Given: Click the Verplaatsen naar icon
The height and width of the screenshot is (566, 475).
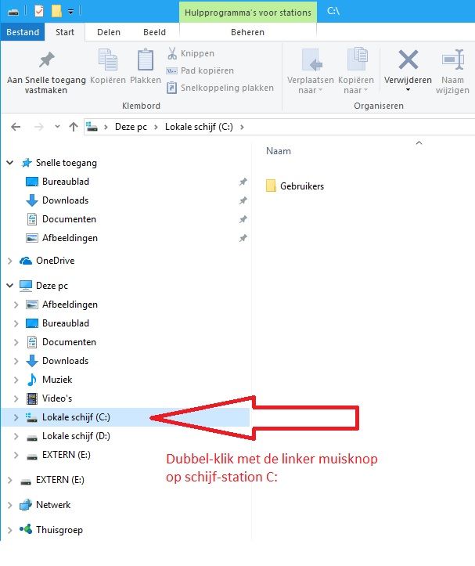Looking at the screenshot, I should (x=311, y=59).
